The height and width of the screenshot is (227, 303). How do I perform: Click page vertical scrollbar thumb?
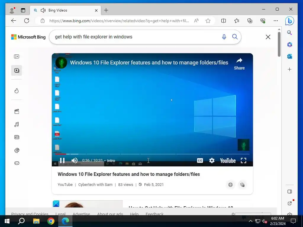pyautogui.click(x=279, y=44)
